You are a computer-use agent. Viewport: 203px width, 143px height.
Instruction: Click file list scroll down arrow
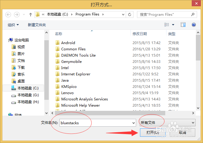point(198,108)
